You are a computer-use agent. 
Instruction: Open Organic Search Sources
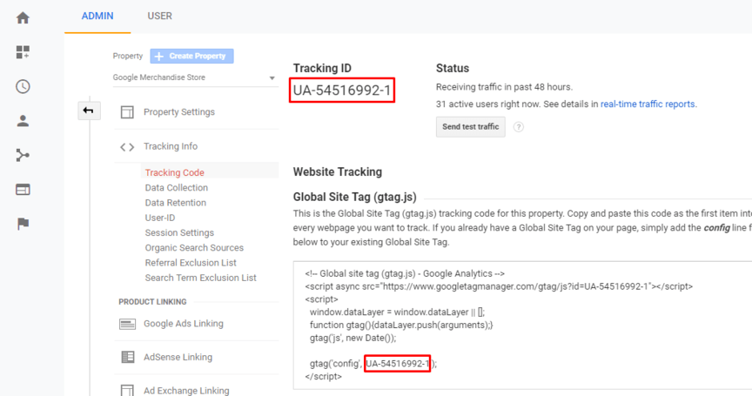click(194, 248)
